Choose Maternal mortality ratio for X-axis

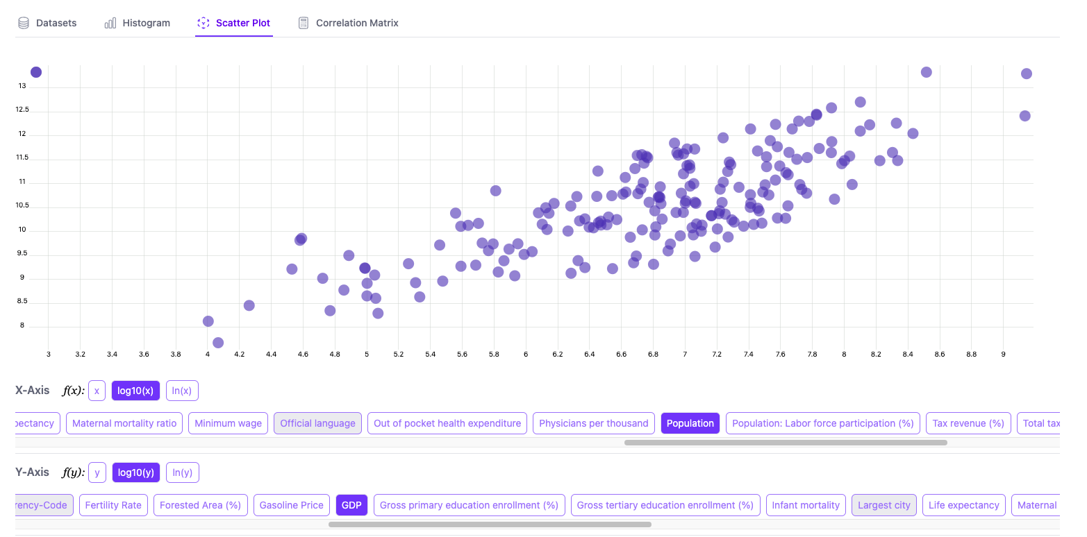pyautogui.click(x=124, y=423)
